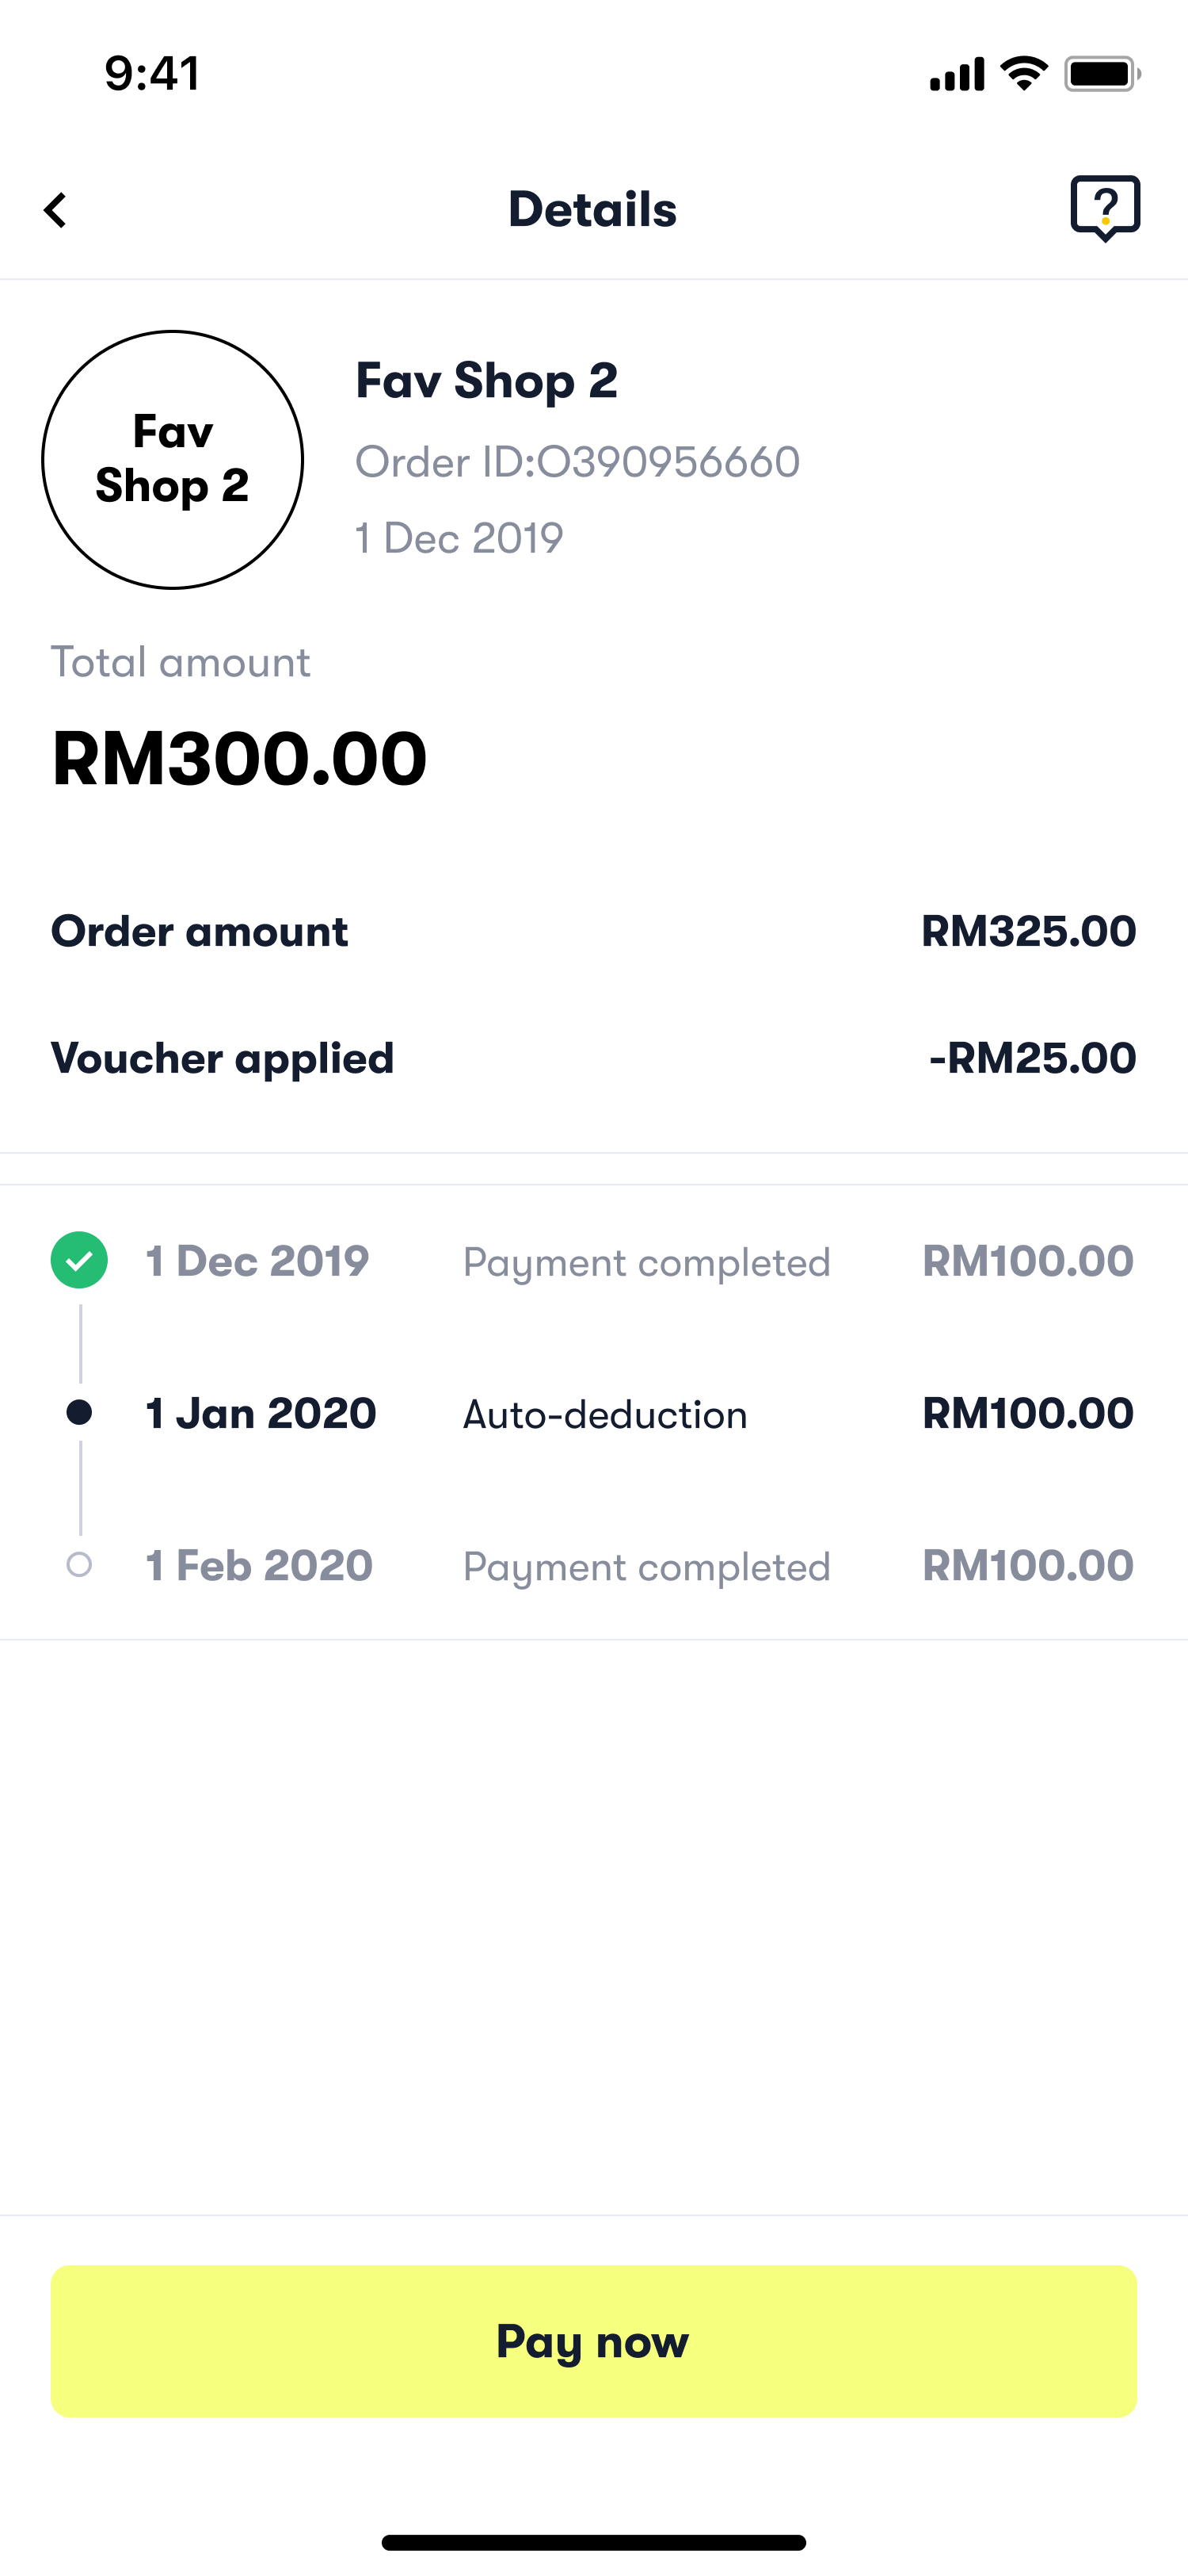Tap the Fav Shop 2 circular logo
Viewport: 1188px width, 2576px height.
click(x=173, y=460)
